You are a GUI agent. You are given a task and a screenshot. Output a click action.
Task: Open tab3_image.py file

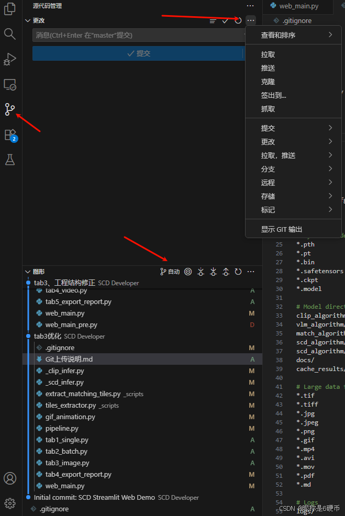click(142, 463)
